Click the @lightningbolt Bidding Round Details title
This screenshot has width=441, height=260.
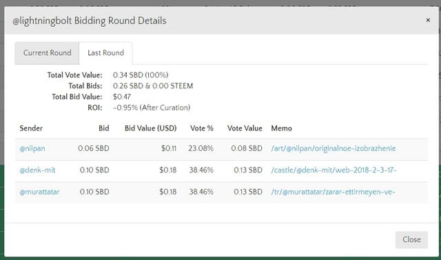tap(90, 21)
